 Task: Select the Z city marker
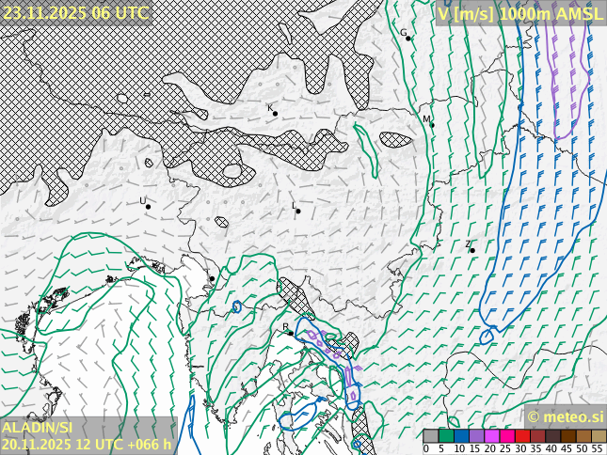tap(472, 250)
